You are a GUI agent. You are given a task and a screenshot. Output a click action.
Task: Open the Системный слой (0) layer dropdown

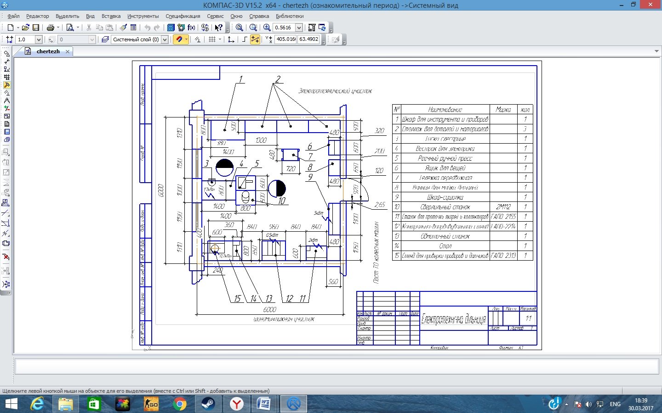point(165,39)
